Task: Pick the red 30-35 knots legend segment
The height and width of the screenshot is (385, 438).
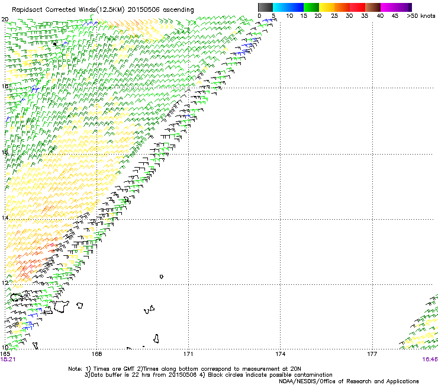Action: 358,7
